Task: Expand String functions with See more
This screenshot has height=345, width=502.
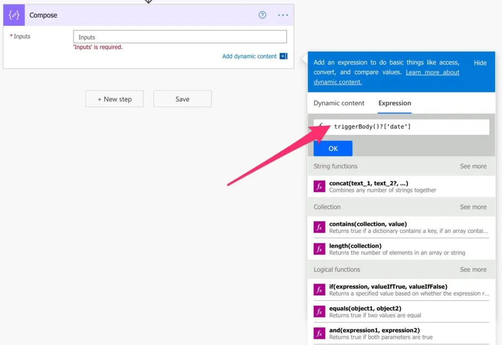Action: point(473,166)
